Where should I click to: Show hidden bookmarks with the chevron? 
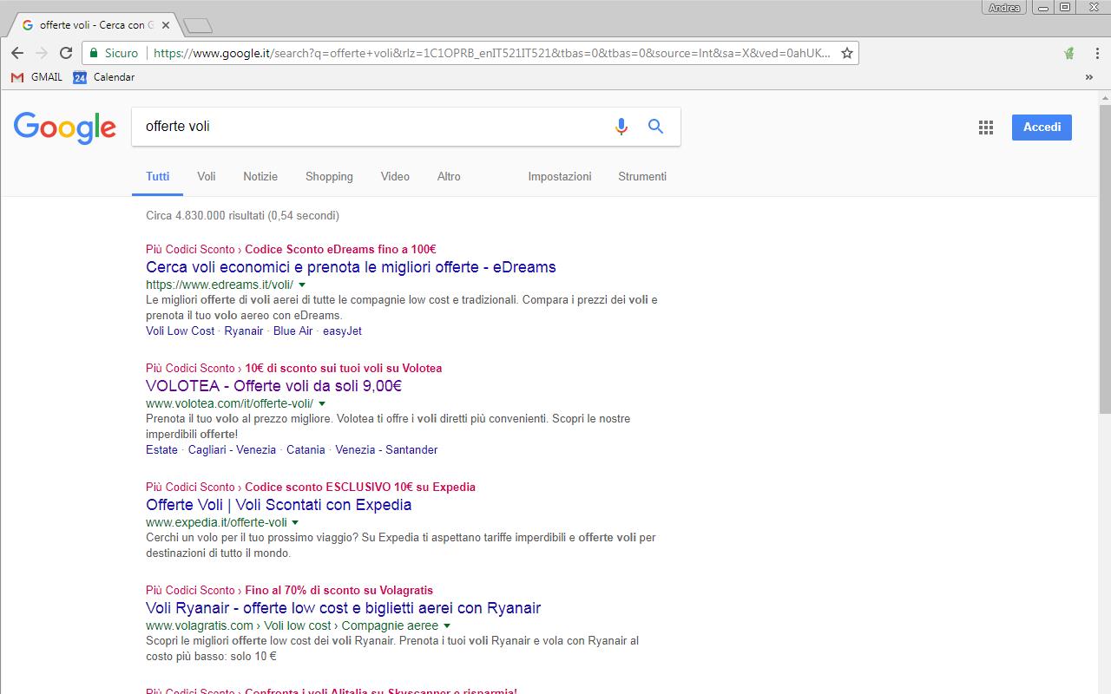point(1089,77)
